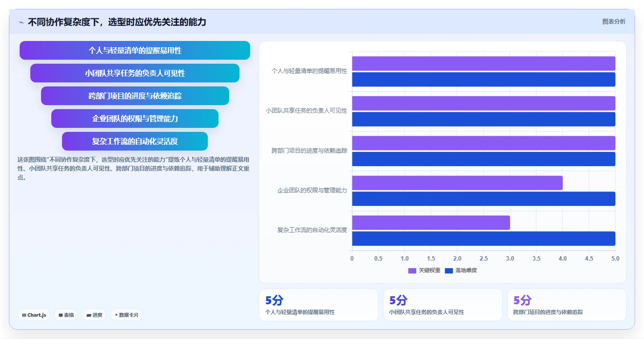Click card caption 跨部门项目的进度与依赖追踪

coord(548,312)
